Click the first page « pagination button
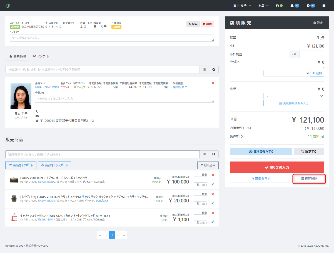 click(100, 235)
